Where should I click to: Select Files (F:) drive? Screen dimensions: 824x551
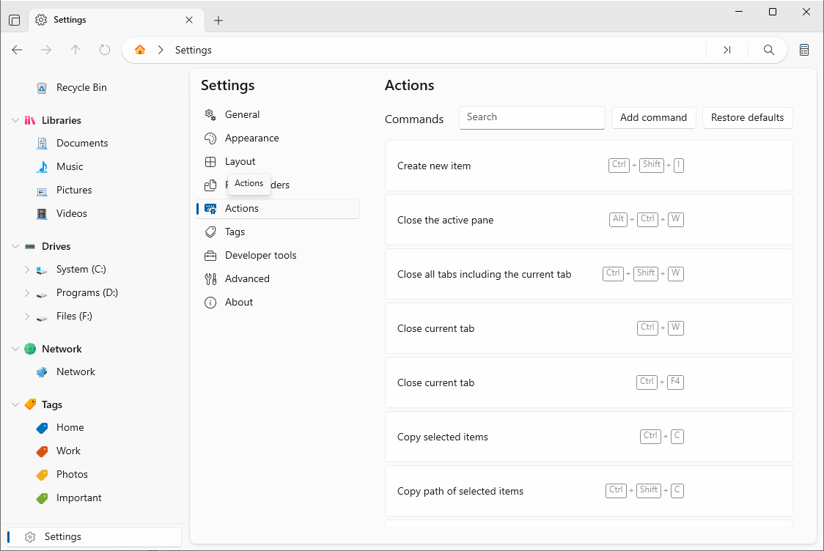click(74, 317)
